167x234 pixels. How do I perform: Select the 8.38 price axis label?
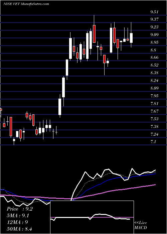point(154,73)
